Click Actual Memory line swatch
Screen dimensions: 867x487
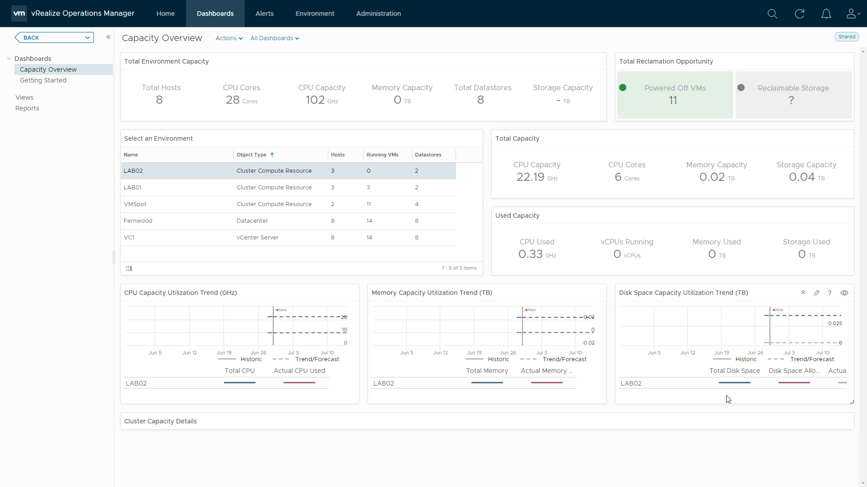547,383
